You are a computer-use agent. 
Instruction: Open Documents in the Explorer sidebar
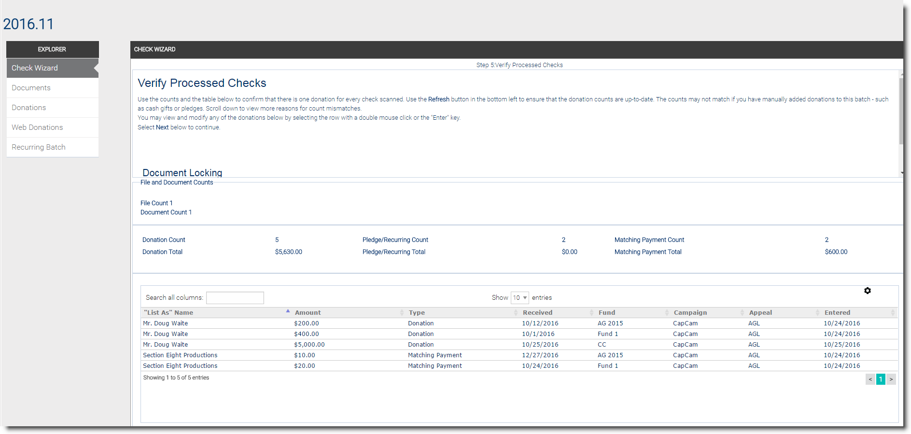point(52,88)
